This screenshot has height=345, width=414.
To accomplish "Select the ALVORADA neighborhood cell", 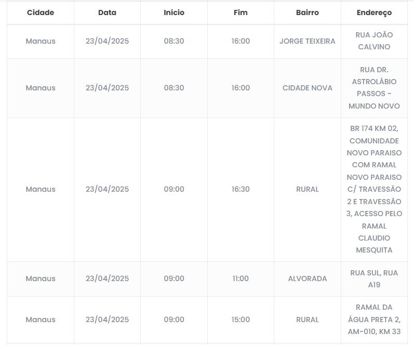I will (307, 278).
